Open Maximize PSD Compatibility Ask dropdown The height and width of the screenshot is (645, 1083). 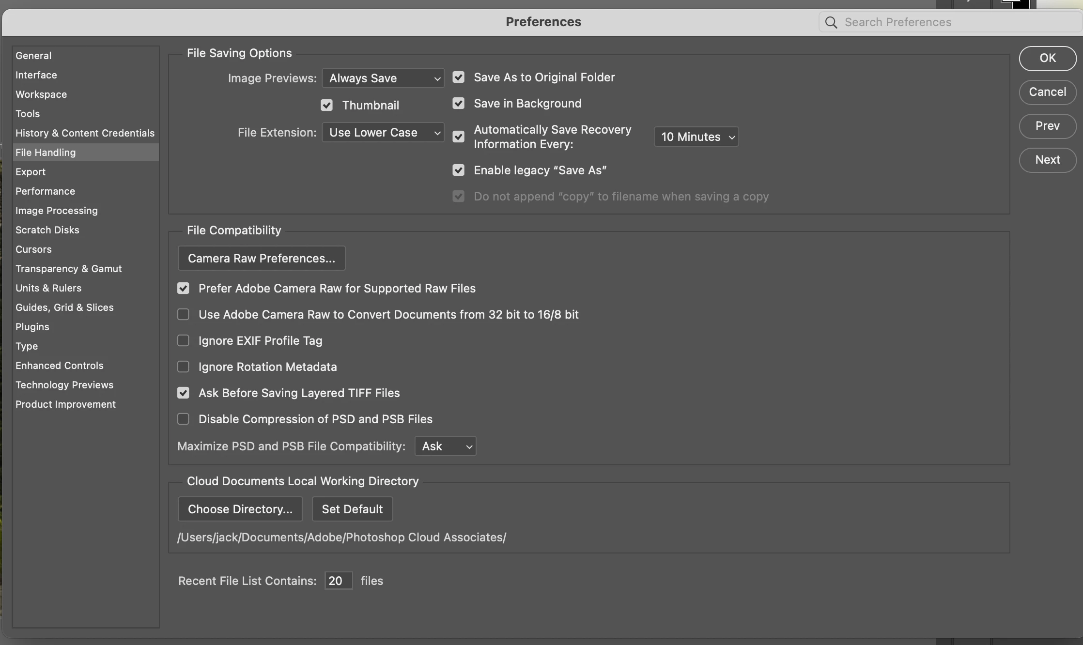click(445, 446)
